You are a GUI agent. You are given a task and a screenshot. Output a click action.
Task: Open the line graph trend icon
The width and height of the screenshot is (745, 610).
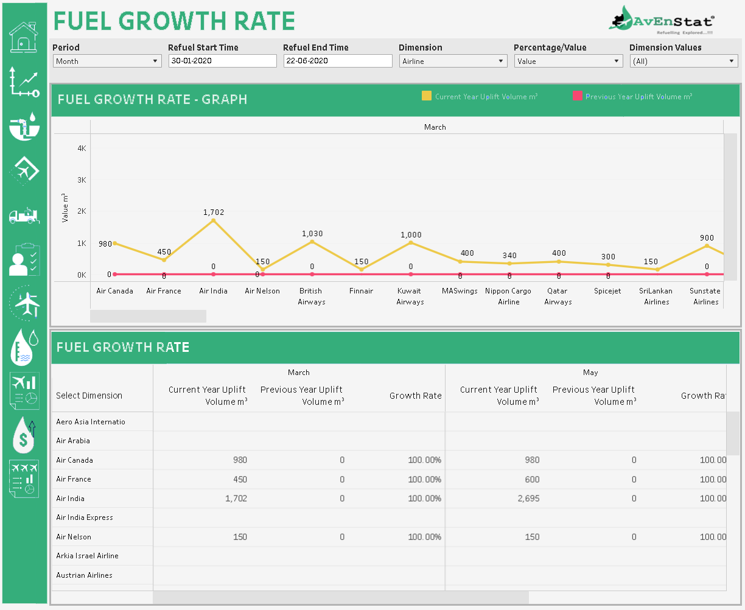click(x=24, y=82)
